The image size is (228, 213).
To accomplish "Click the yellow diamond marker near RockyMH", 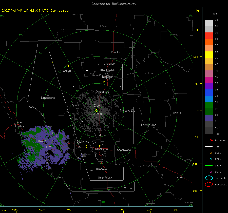I will (x=68, y=66).
